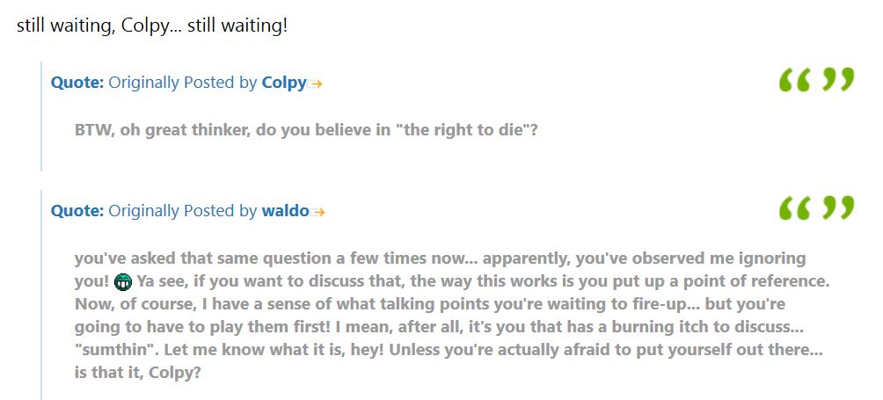Viewport: 883px width, 400px height.
Task: Click the view-post arrow icon beside waldo
Action: (x=317, y=212)
